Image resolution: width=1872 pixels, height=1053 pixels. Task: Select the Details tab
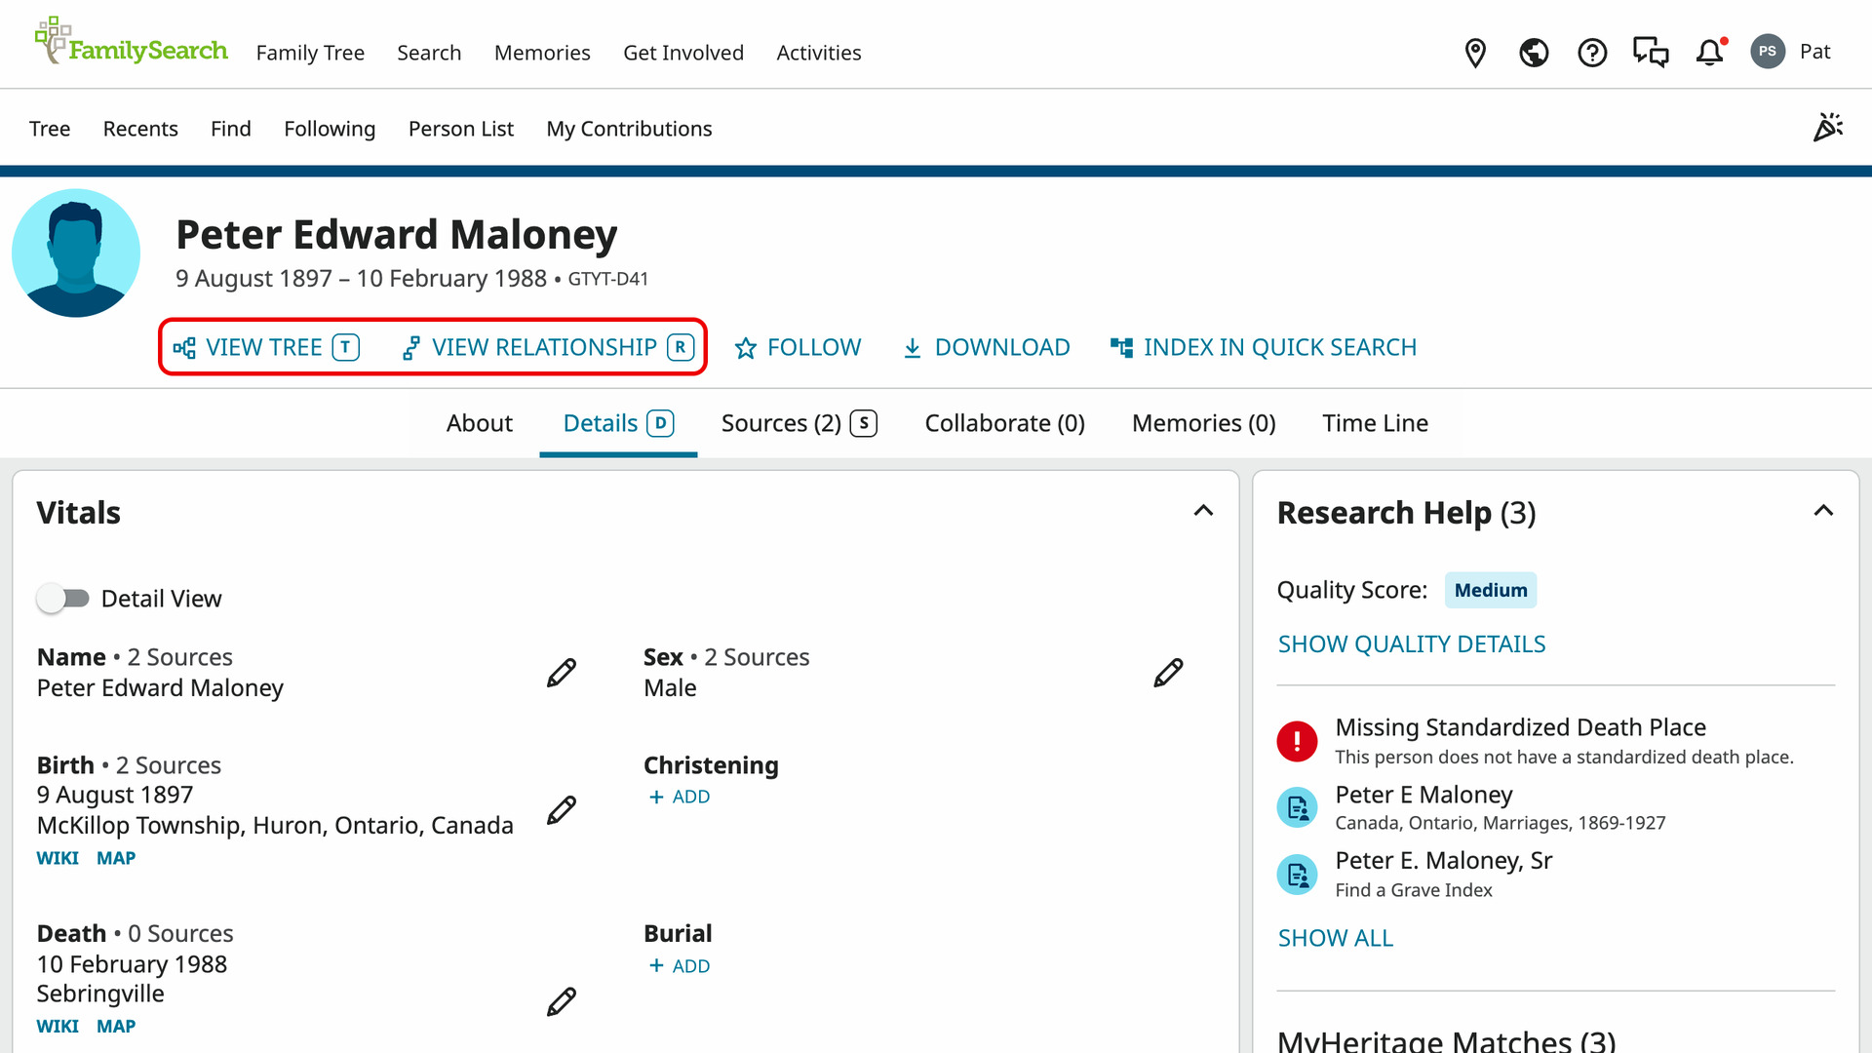pyautogui.click(x=618, y=423)
